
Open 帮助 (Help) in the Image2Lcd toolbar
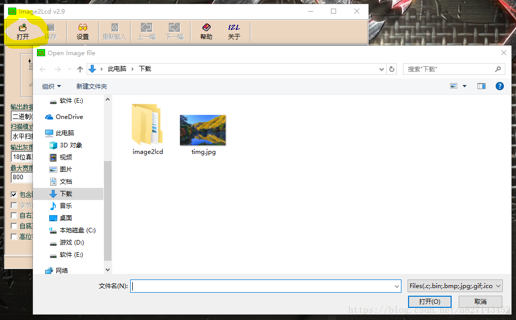point(206,31)
